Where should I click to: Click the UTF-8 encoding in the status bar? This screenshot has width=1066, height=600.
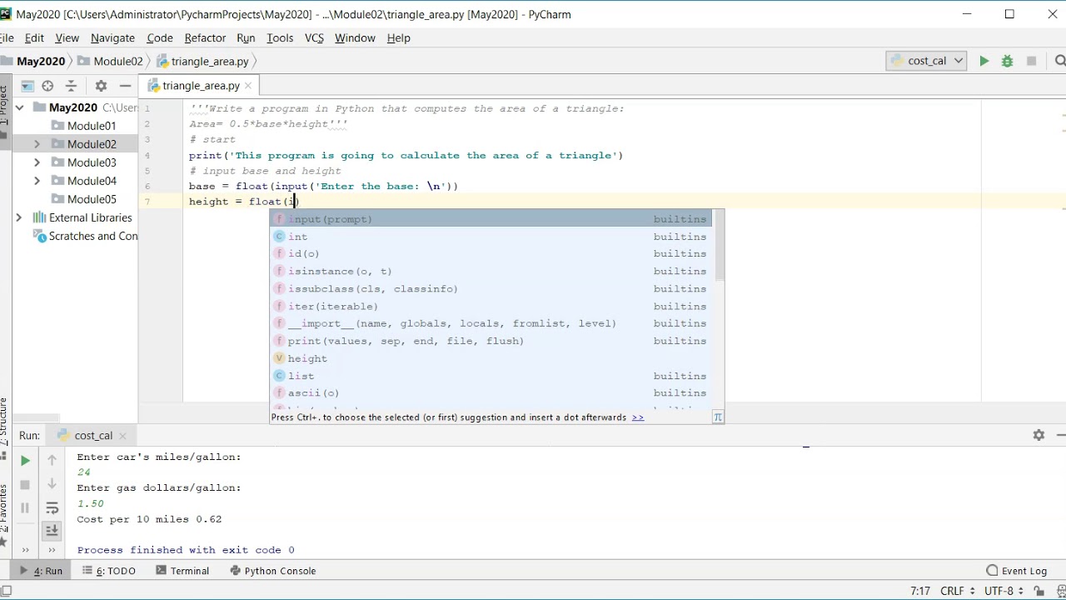click(x=1002, y=591)
